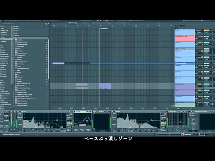215x161 pixels.
Task: Expand the Auto Filter folder in the browser
Action: point(14,40)
